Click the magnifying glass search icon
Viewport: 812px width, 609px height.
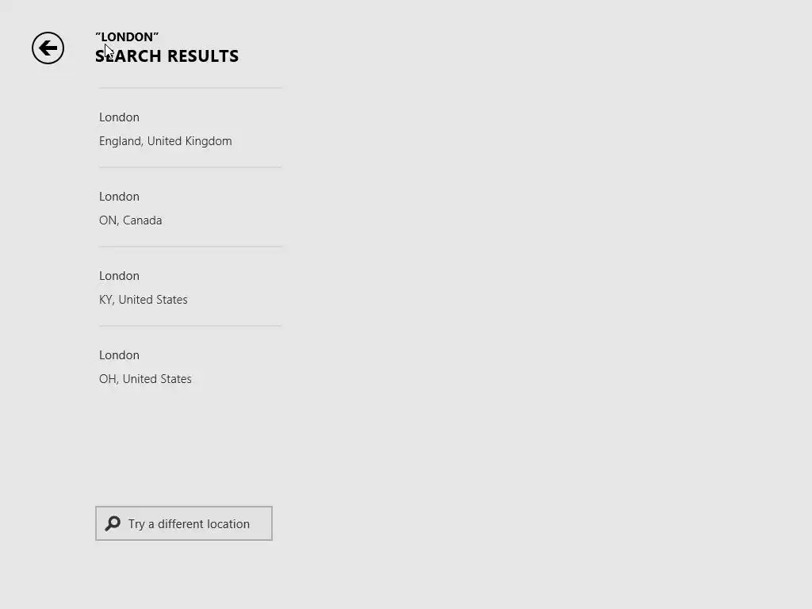pos(113,523)
